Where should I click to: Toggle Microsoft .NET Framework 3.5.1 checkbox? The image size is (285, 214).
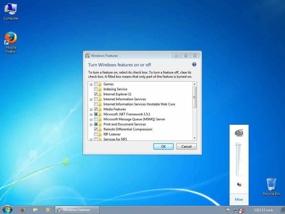96,114
